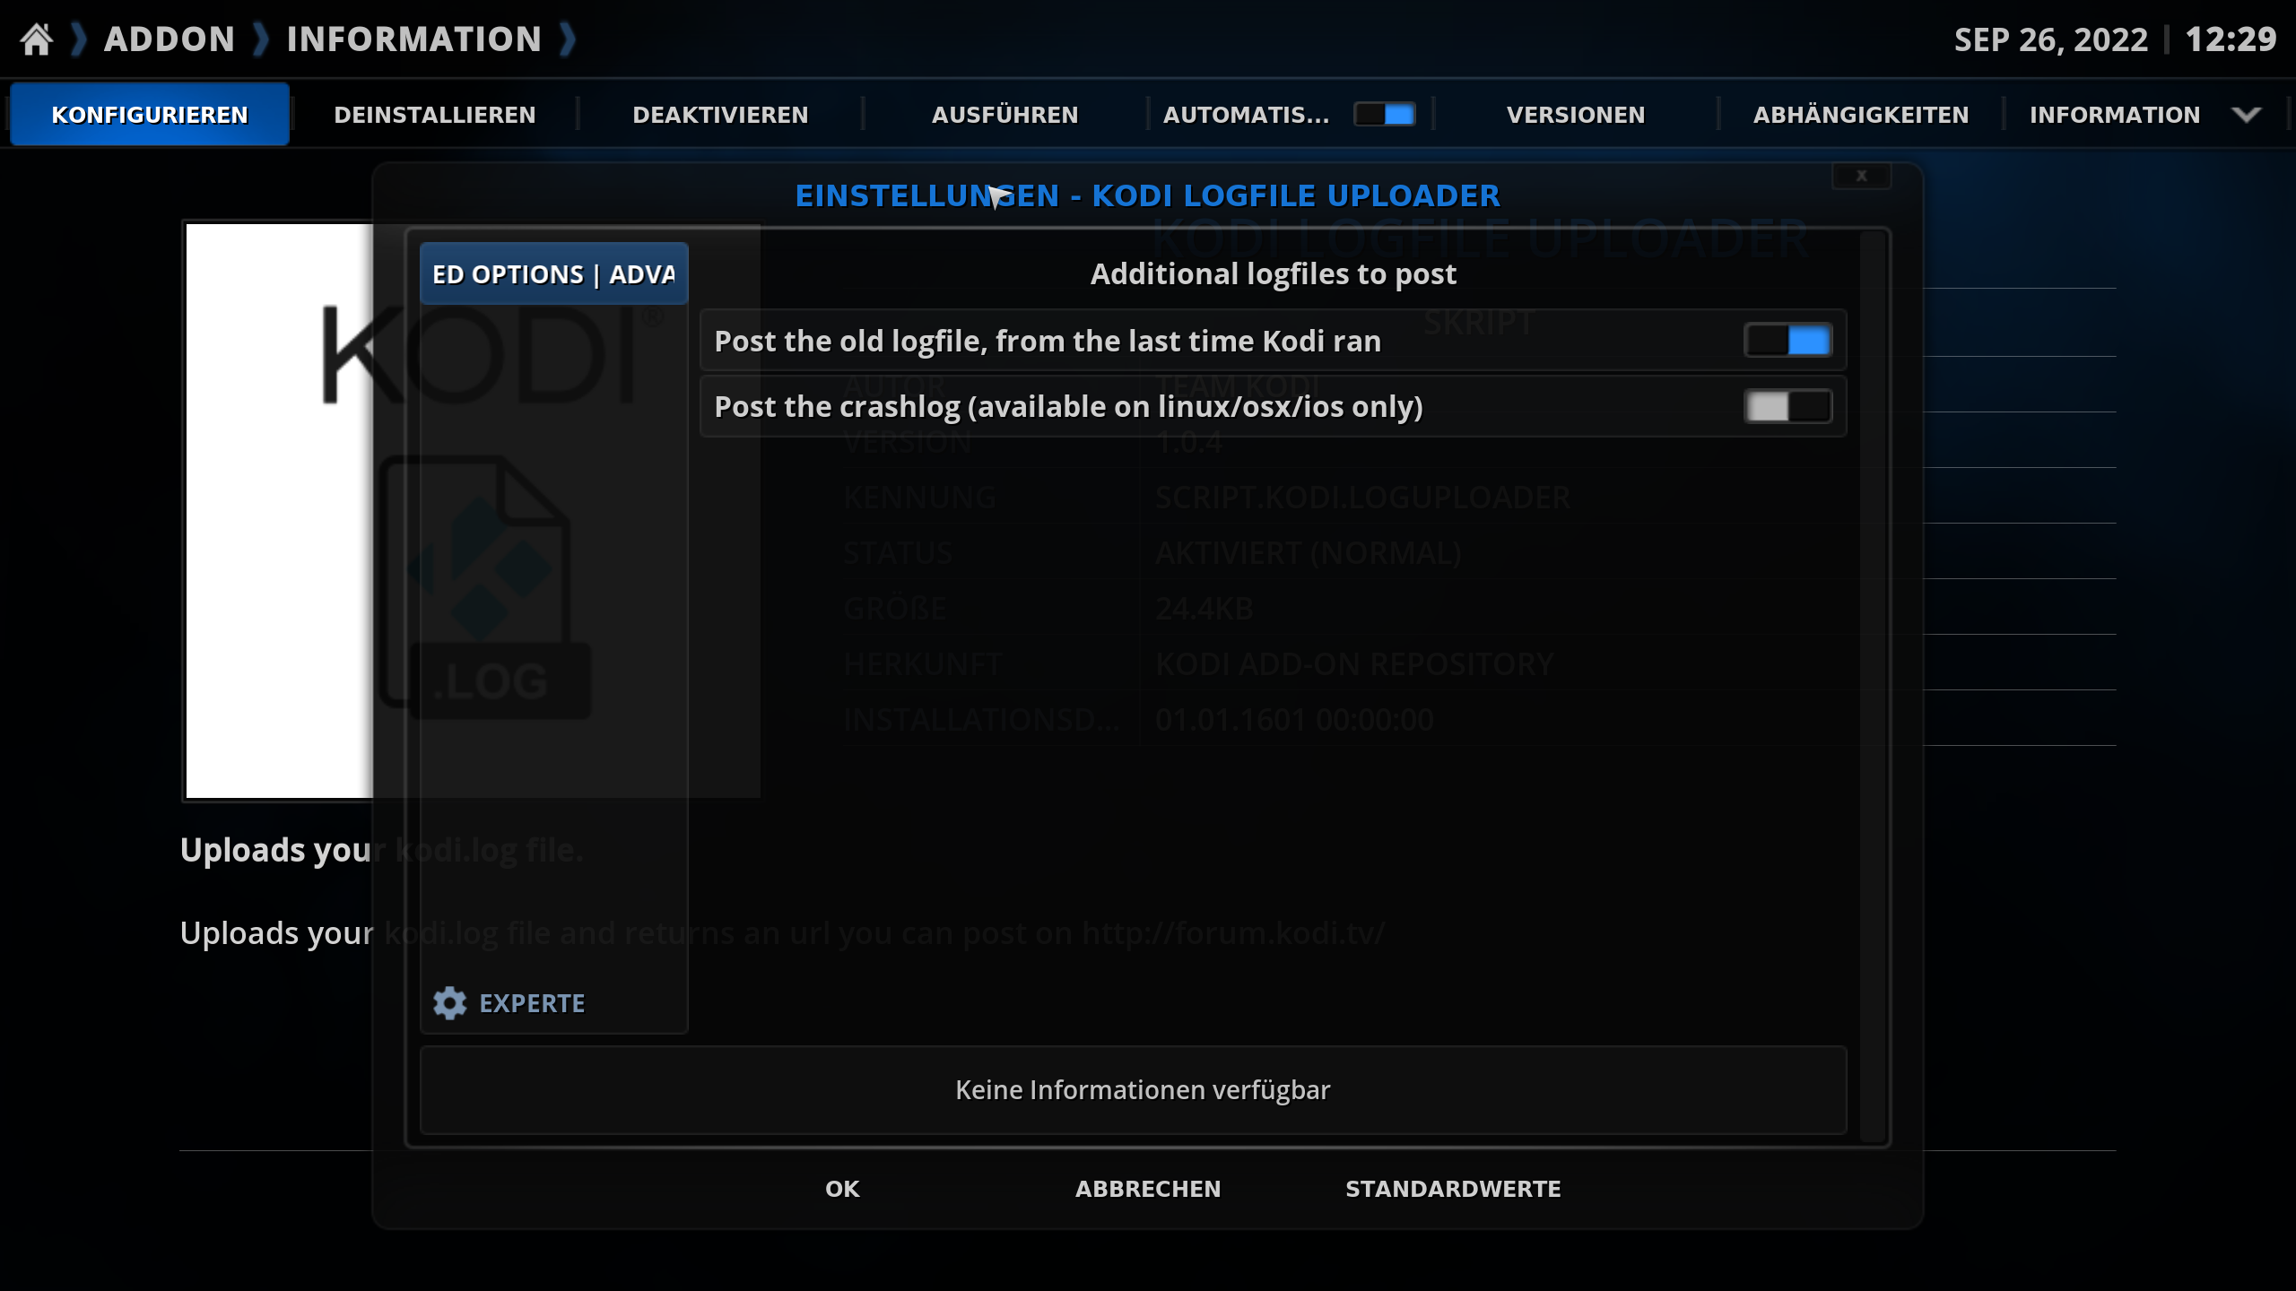The image size is (2296, 1291).
Task: Open the Versionen tab
Action: (x=1576, y=115)
